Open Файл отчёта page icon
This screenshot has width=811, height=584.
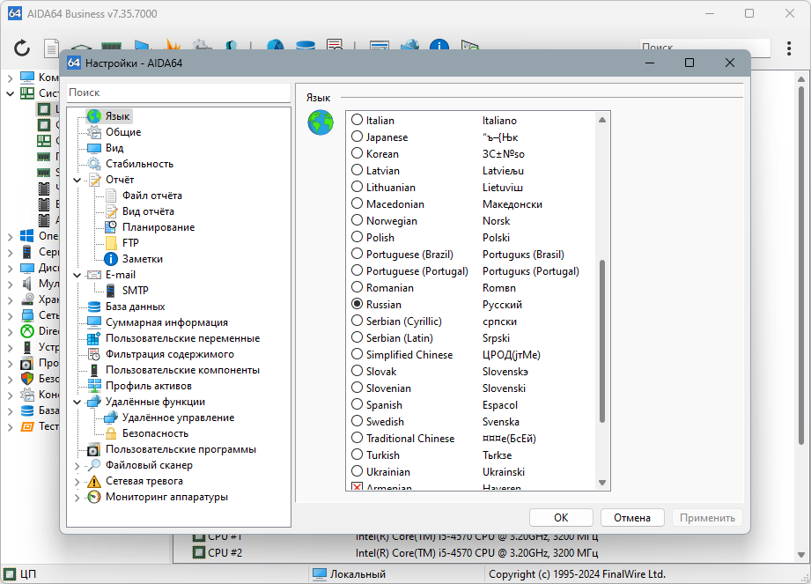(111, 196)
